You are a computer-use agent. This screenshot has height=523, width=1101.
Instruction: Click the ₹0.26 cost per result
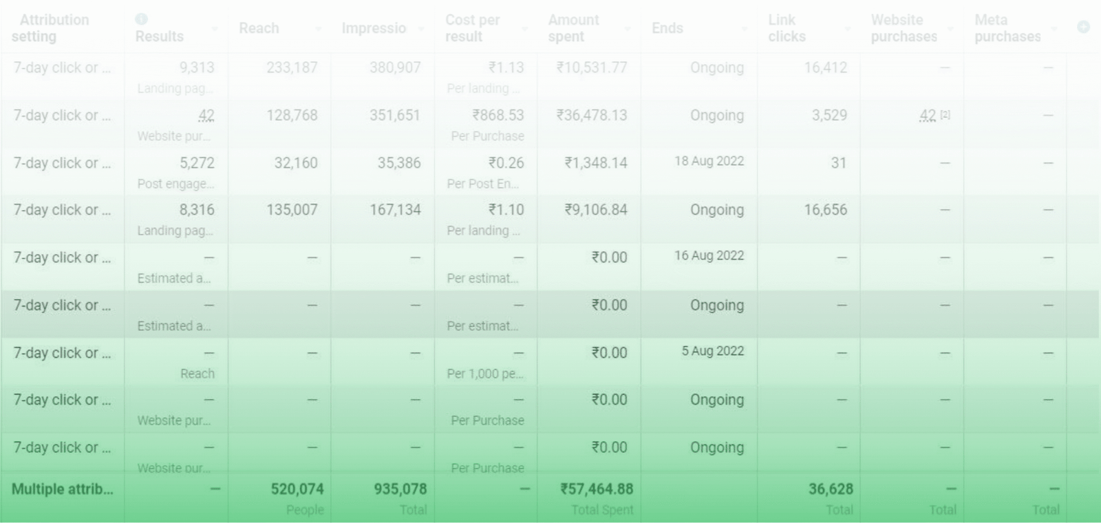[506, 163]
